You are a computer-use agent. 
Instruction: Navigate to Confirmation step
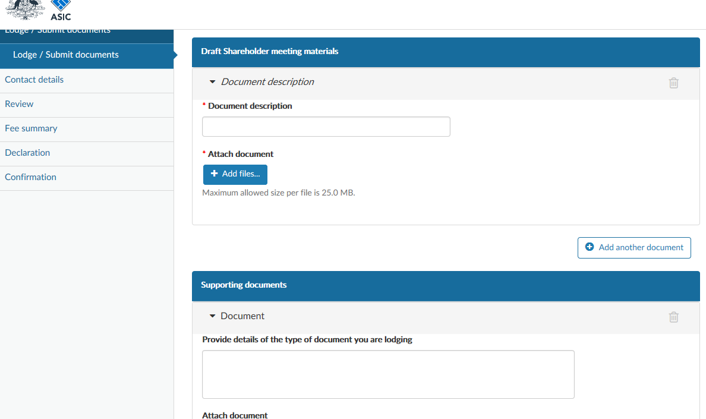click(x=87, y=177)
